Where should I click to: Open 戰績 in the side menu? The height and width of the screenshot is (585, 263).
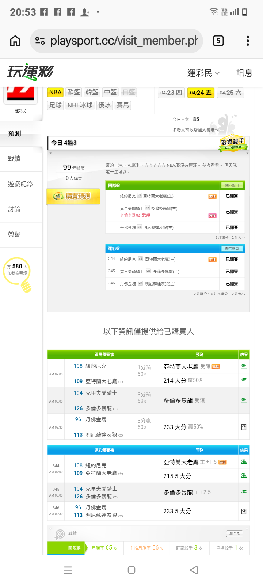pos(15,158)
